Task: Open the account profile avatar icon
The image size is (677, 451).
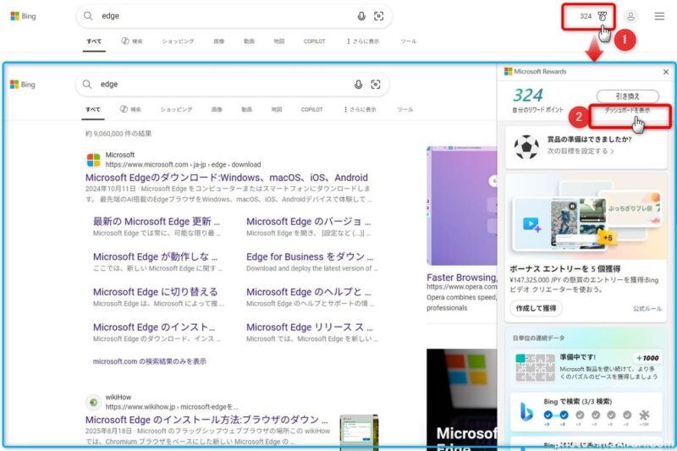Action: (630, 16)
